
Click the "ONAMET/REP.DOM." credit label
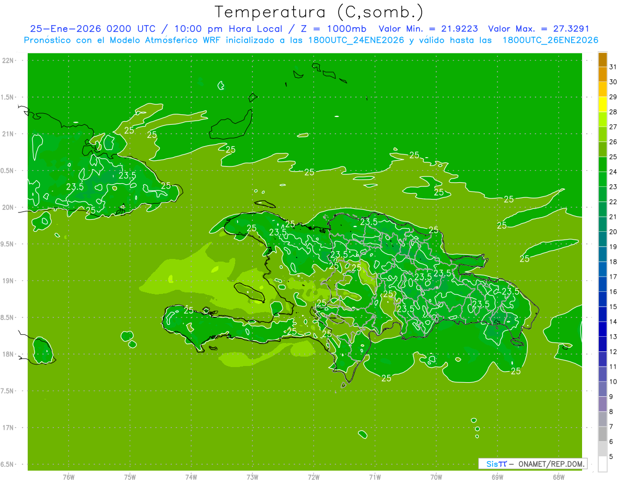point(551,464)
